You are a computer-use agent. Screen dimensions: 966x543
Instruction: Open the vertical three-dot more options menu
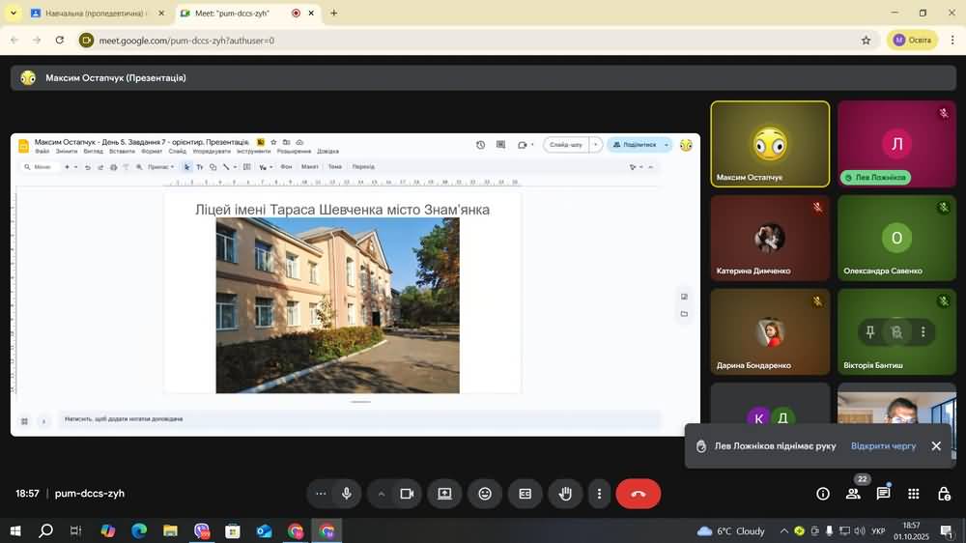[599, 494]
